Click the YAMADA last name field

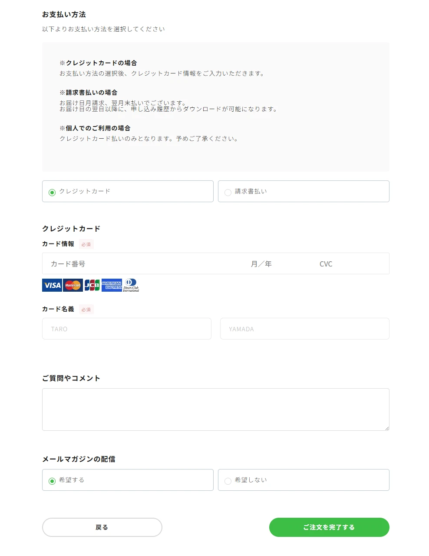tap(304, 329)
